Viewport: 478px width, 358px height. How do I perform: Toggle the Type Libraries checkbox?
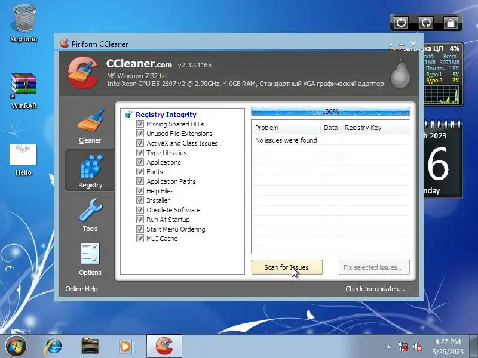(140, 153)
